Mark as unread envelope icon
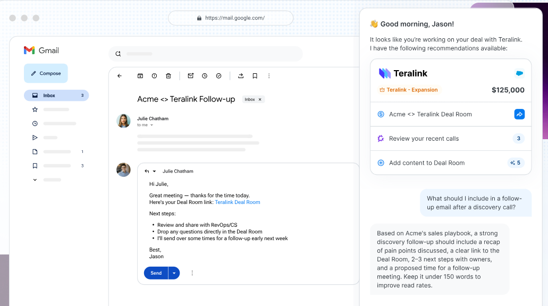 tap(190, 76)
